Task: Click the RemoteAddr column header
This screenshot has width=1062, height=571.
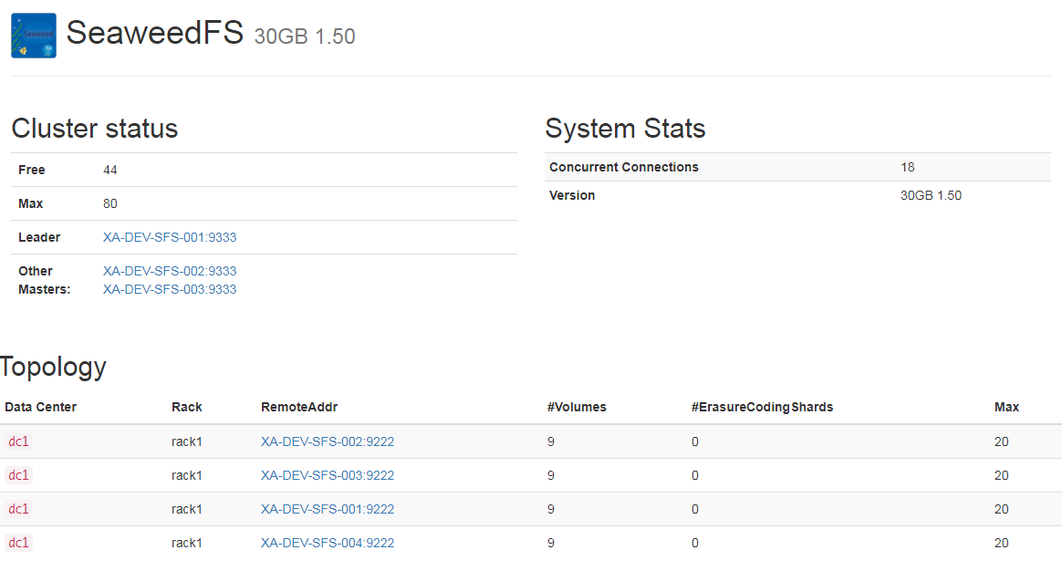Action: coord(299,407)
